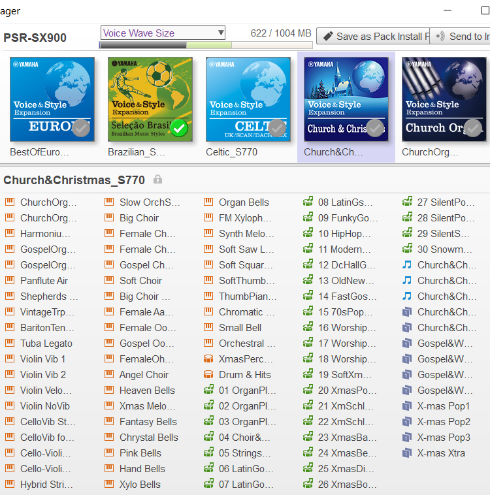Select the 12 DcHallG style entry
Image resolution: width=490 pixels, height=495 pixels.
click(340, 265)
